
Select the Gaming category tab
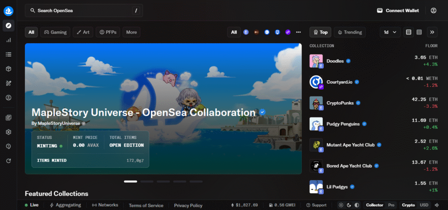(x=55, y=32)
